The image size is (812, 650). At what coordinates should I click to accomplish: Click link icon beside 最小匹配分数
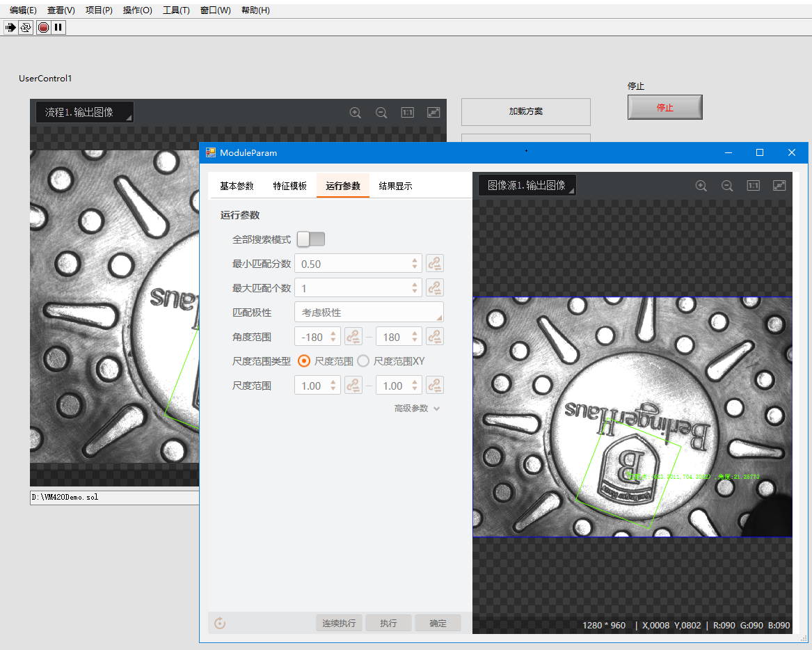click(x=434, y=264)
